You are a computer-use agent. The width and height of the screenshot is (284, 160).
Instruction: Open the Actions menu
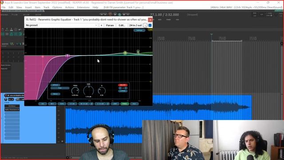(x=70, y=8)
